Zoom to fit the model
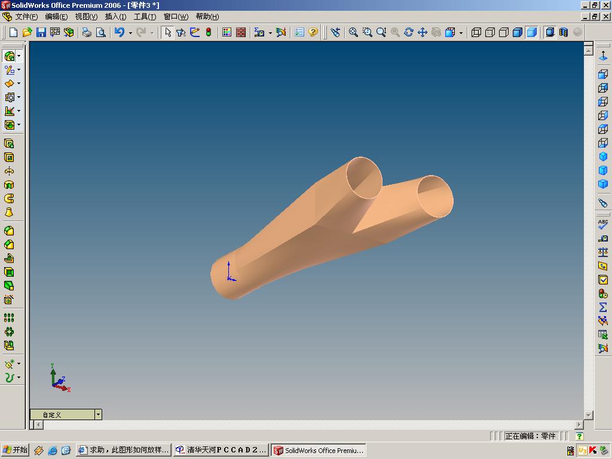Viewport: 612px width, 459px height. (353, 32)
